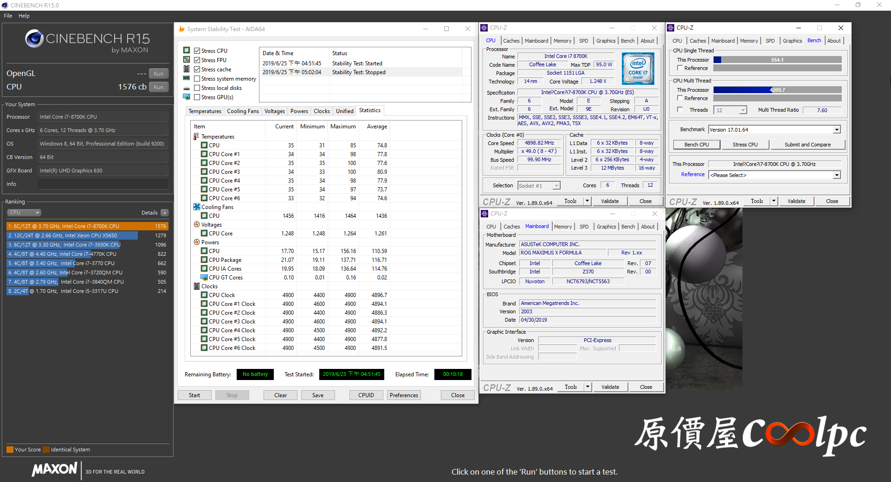The width and height of the screenshot is (891, 482).
Task: Click the Clocks section icon
Action: tap(197, 286)
